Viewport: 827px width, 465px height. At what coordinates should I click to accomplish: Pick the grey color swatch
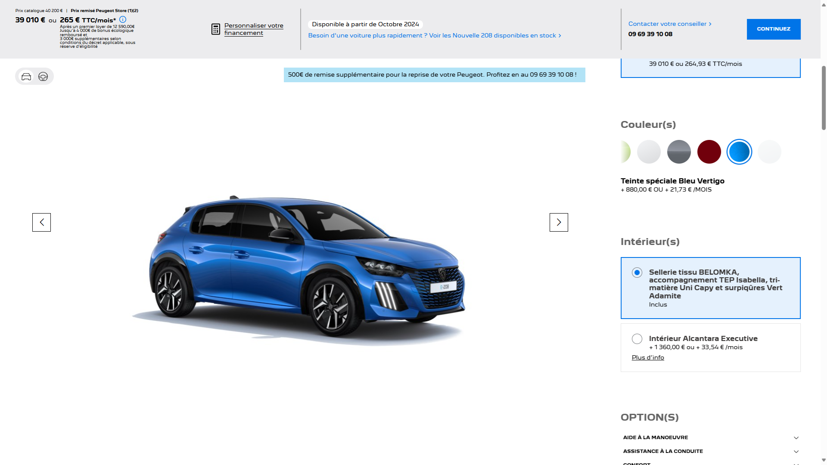[x=679, y=152]
